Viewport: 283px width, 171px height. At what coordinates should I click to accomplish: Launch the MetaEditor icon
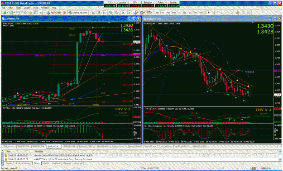point(64,13)
